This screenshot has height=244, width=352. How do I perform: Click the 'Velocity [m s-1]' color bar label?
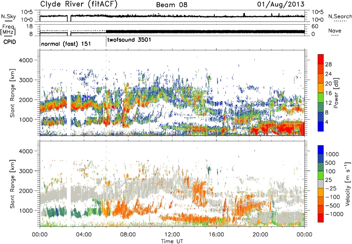348,184
